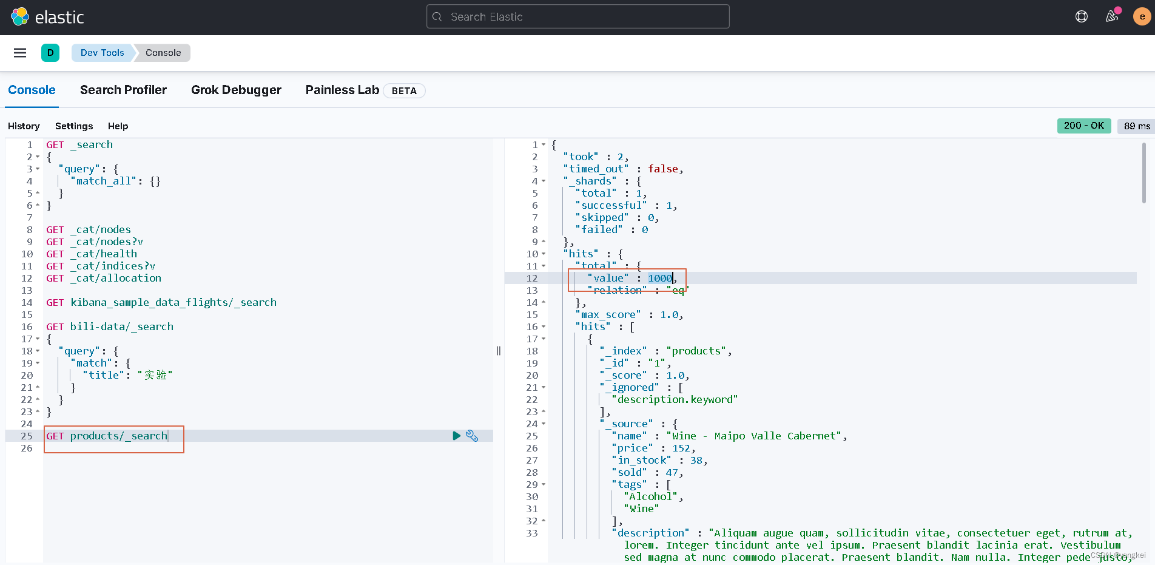Switch to the Console tab

(32, 90)
